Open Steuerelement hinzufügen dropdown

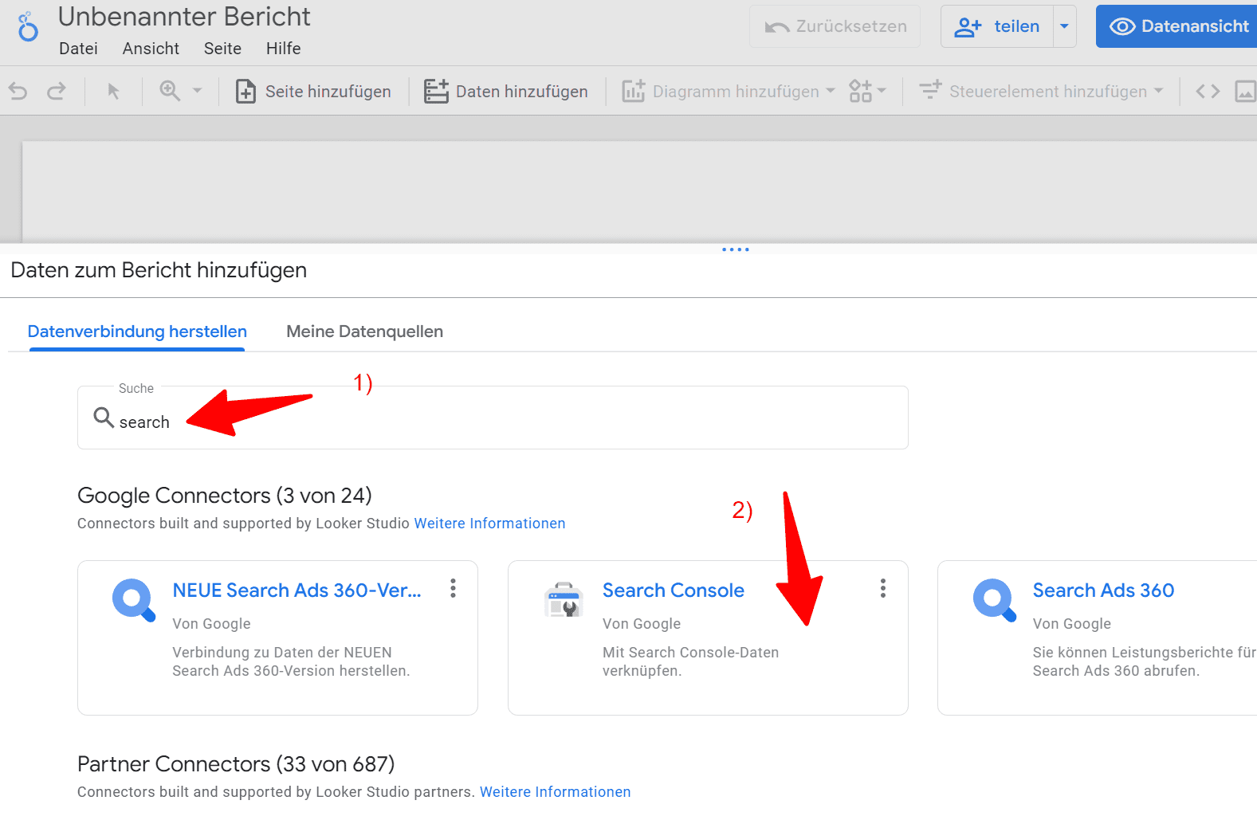click(x=1041, y=92)
